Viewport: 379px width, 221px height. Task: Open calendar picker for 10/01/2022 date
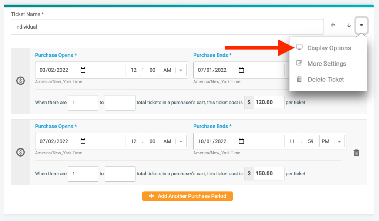[x=241, y=141]
